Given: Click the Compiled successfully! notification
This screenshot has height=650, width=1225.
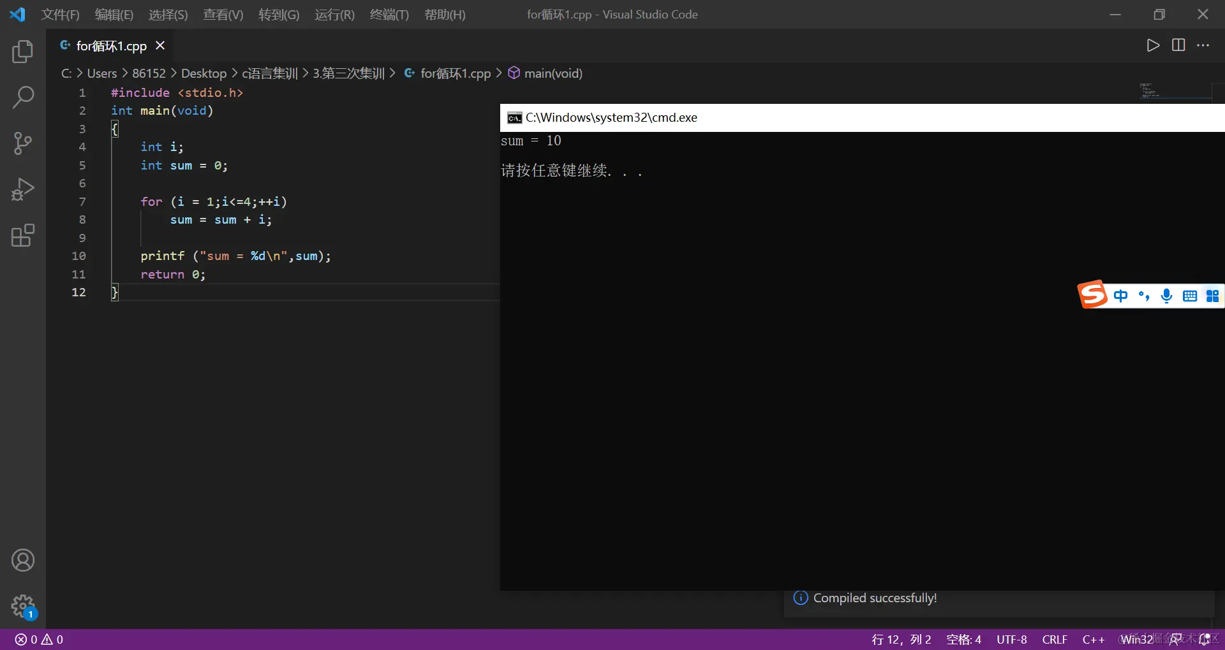Looking at the screenshot, I should [999, 598].
